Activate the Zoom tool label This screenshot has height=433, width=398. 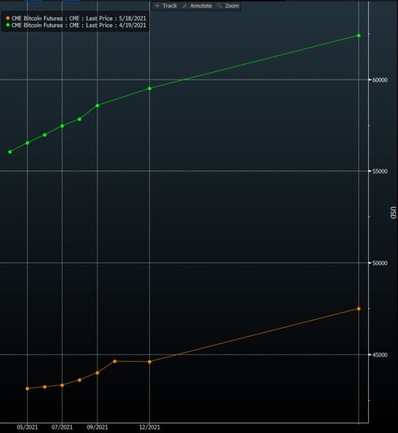tap(232, 6)
